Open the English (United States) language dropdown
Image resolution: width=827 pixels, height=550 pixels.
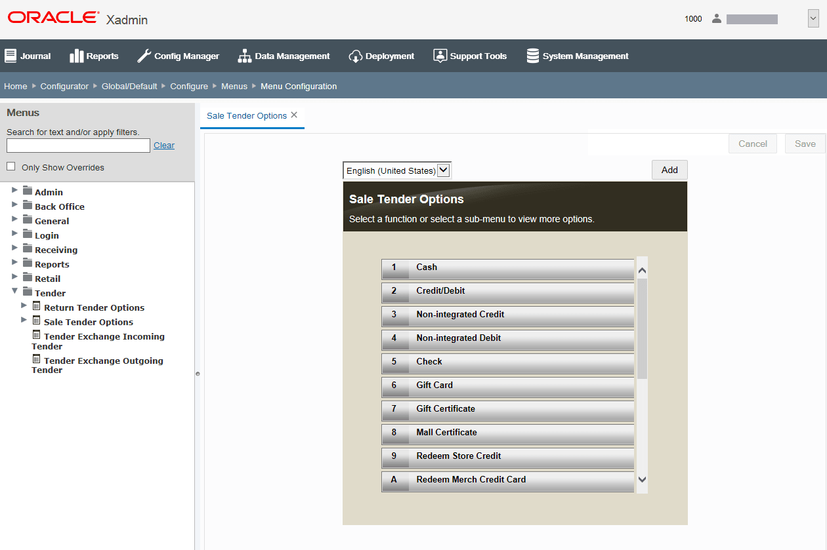point(444,170)
